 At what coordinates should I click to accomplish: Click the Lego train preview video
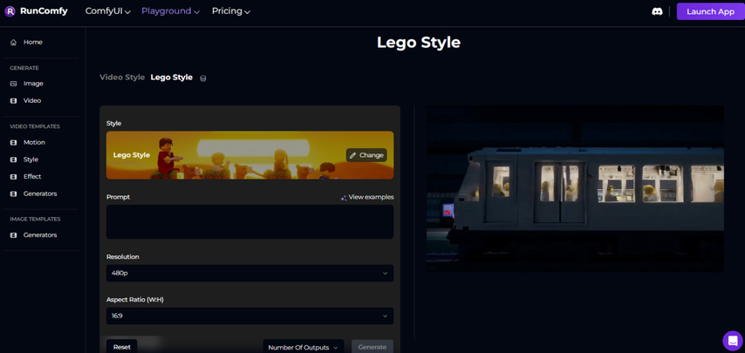pos(575,189)
